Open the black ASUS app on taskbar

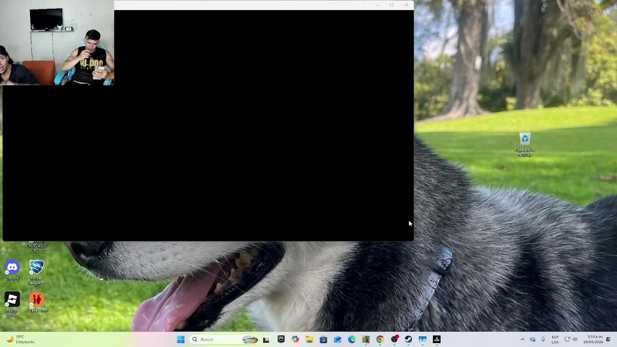point(437,339)
